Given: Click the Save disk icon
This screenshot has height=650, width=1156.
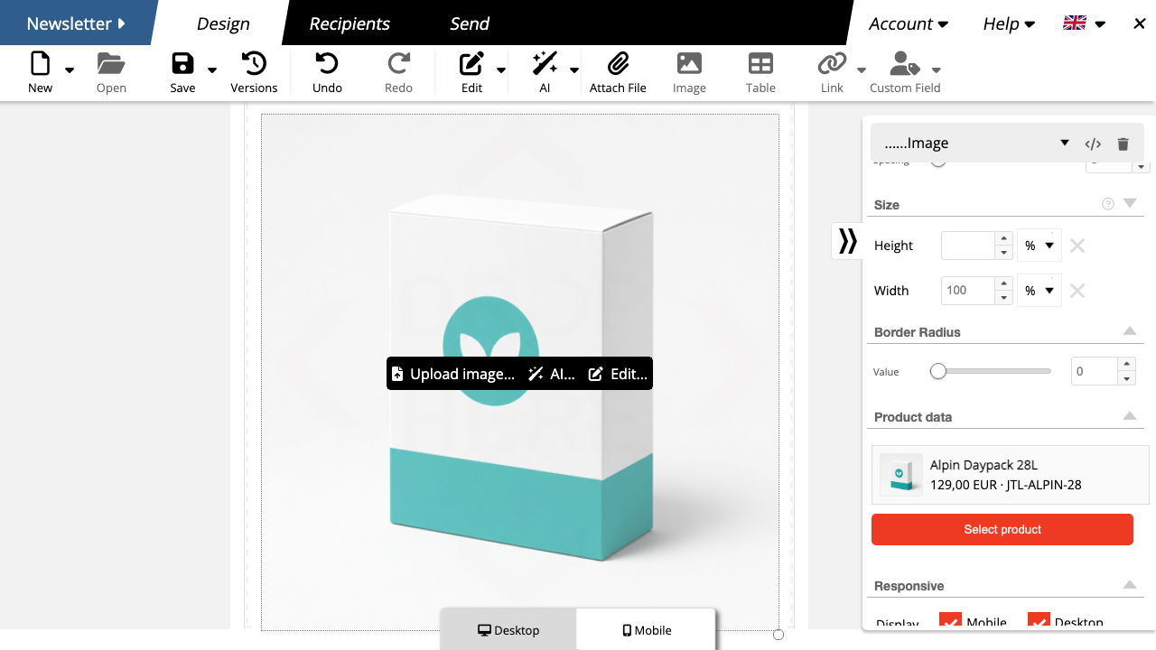Looking at the screenshot, I should (182, 63).
